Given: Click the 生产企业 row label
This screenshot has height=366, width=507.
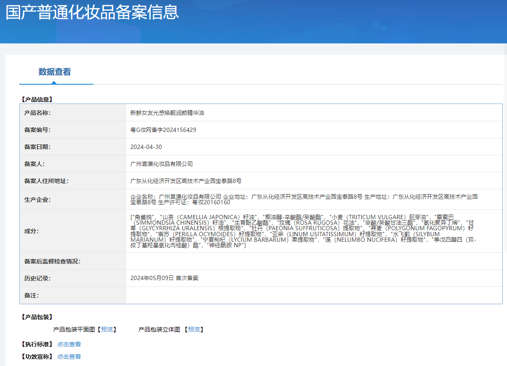Looking at the screenshot, I should tap(37, 200).
